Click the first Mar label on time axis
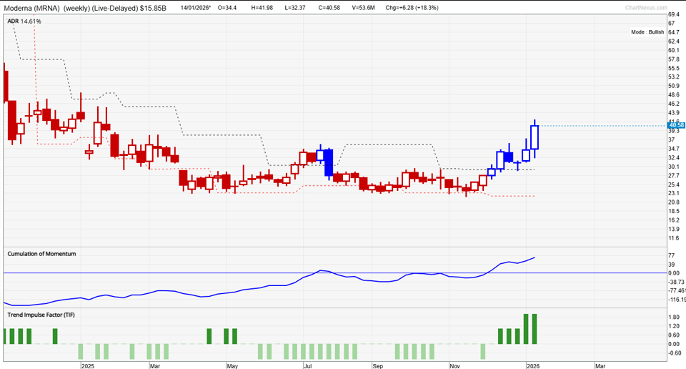The height and width of the screenshot is (369, 686). pyautogui.click(x=155, y=366)
